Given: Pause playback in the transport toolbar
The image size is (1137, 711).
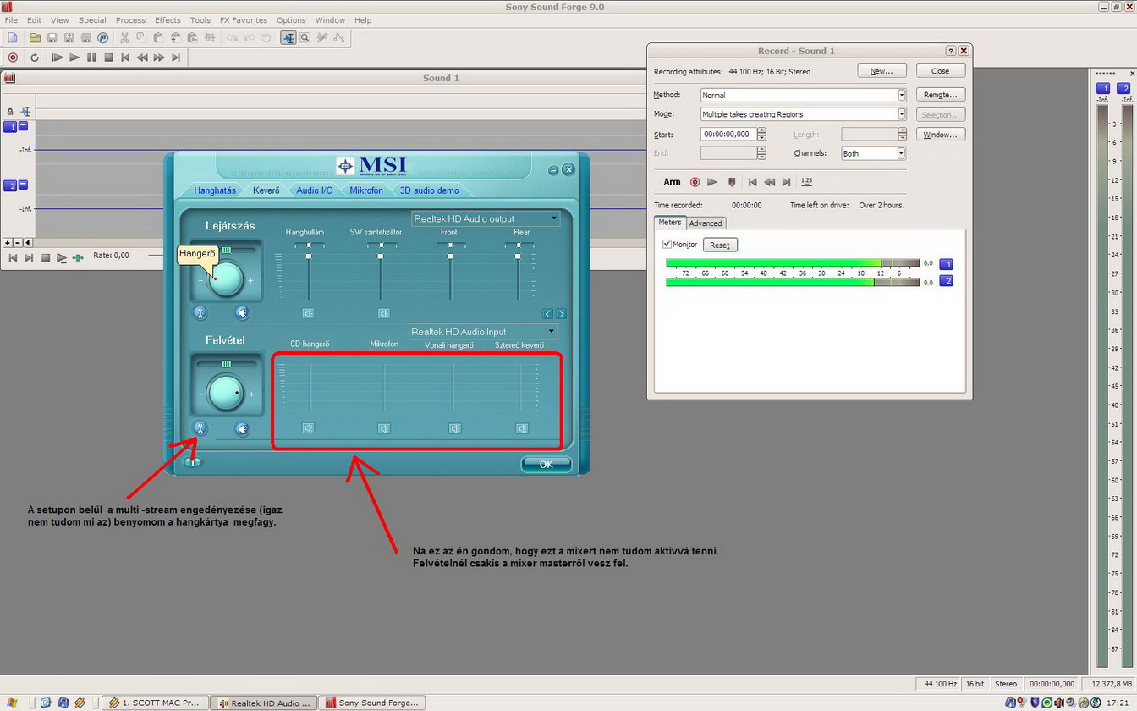Looking at the screenshot, I should (x=91, y=58).
